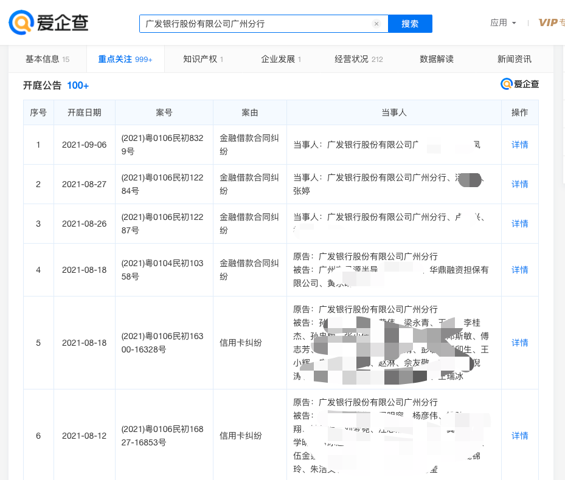Click 金融借款合同纠纷 in row 1
This screenshot has height=480, width=565.
tap(249, 145)
